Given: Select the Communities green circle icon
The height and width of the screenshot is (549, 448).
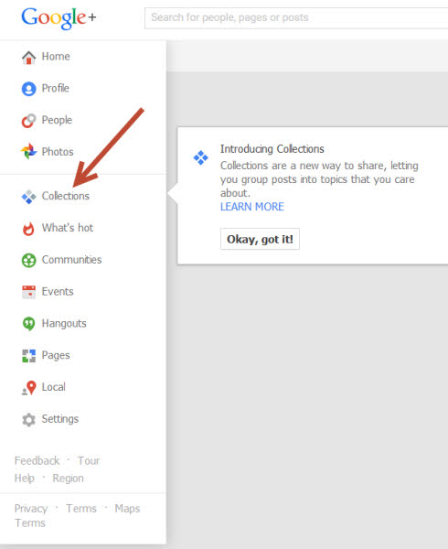Looking at the screenshot, I should click(28, 261).
